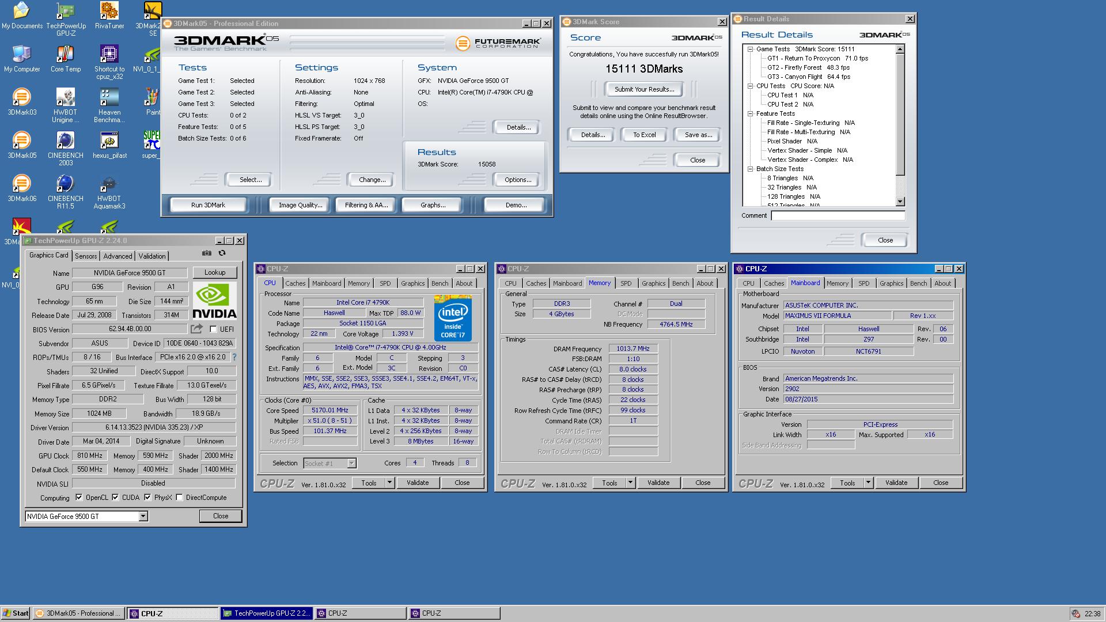Toggle CUDA checkbox
Viewport: 1106px width, 622px height.
pyautogui.click(x=115, y=498)
